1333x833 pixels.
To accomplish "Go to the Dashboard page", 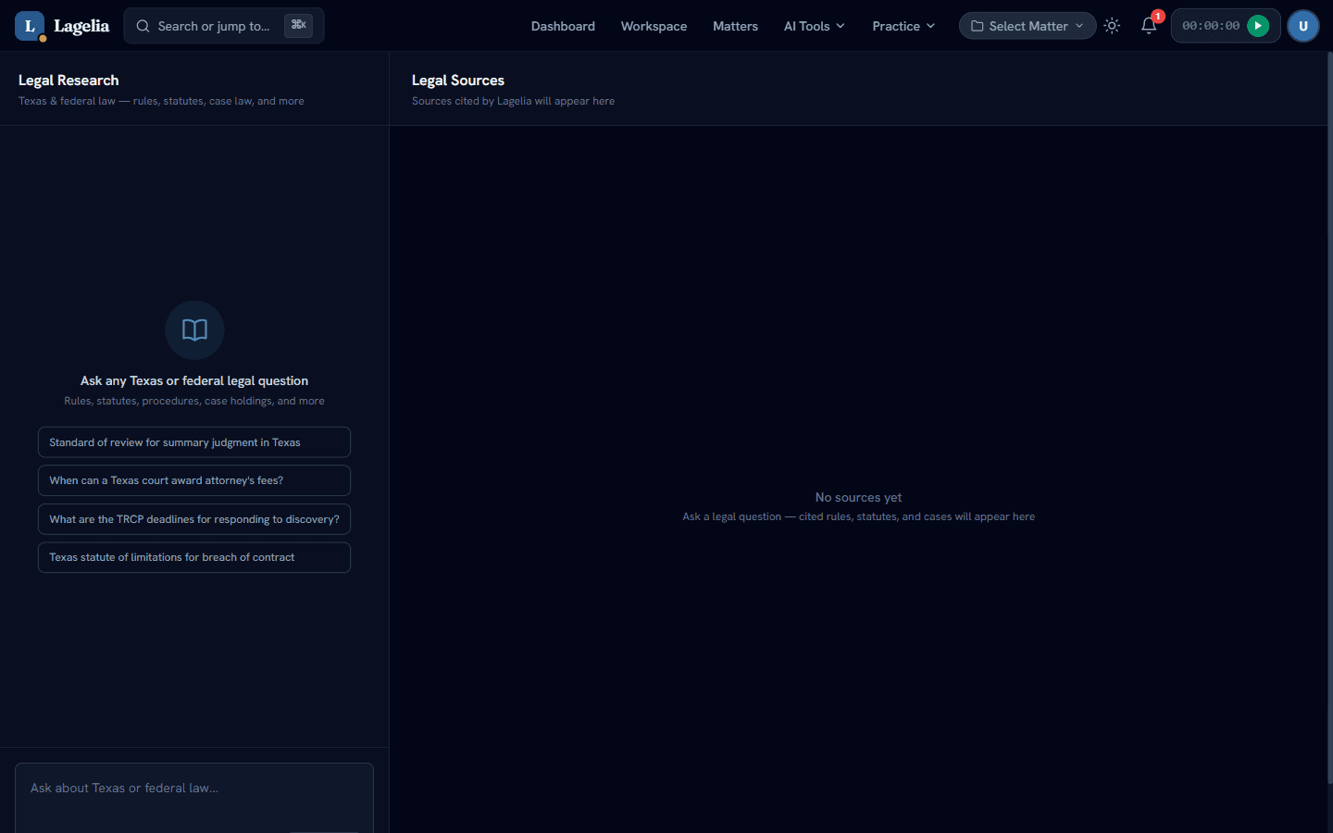I will point(563,26).
